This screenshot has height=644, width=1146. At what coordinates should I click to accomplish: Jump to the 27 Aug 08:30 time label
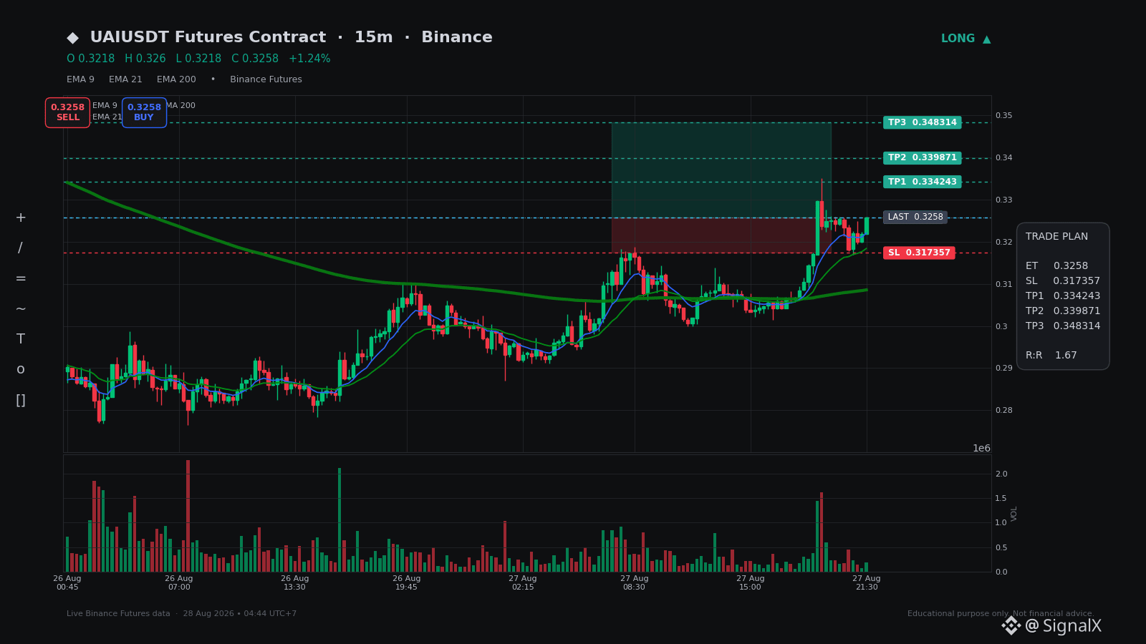pos(635,582)
